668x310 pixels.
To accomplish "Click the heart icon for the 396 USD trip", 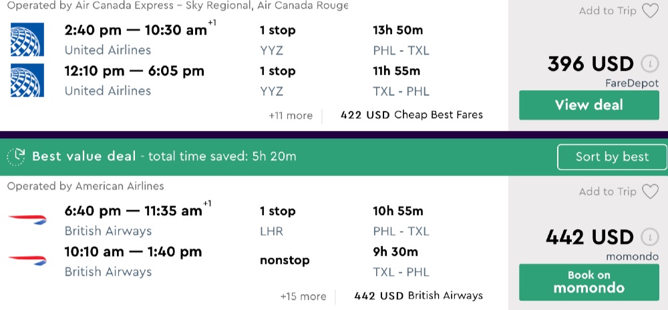I will click(649, 11).
